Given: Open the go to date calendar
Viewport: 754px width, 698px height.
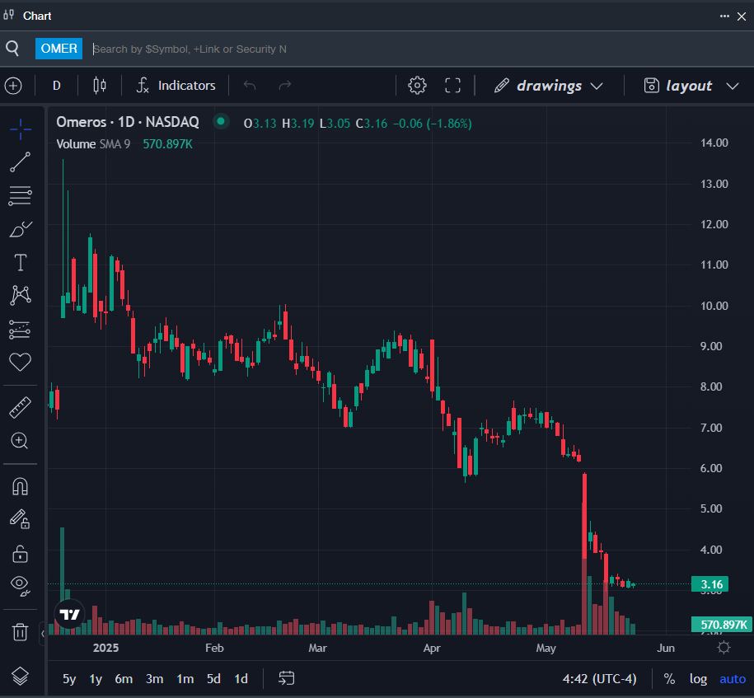Looking at the screenshot, I should point(286,678).
